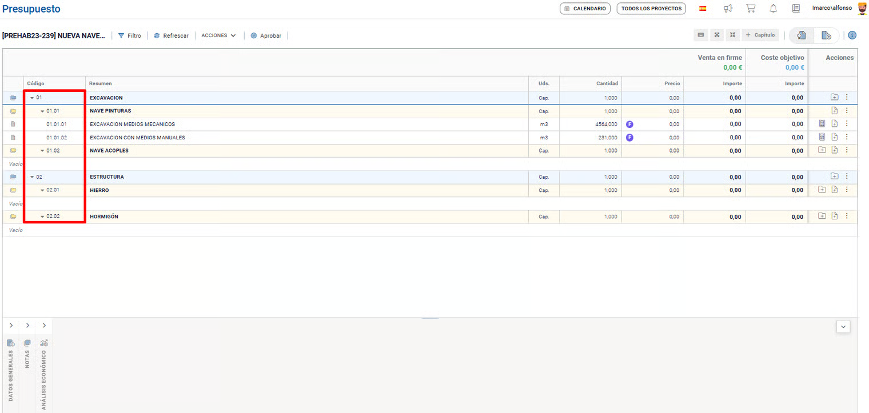Click the Aprobar button

(266, 35)
